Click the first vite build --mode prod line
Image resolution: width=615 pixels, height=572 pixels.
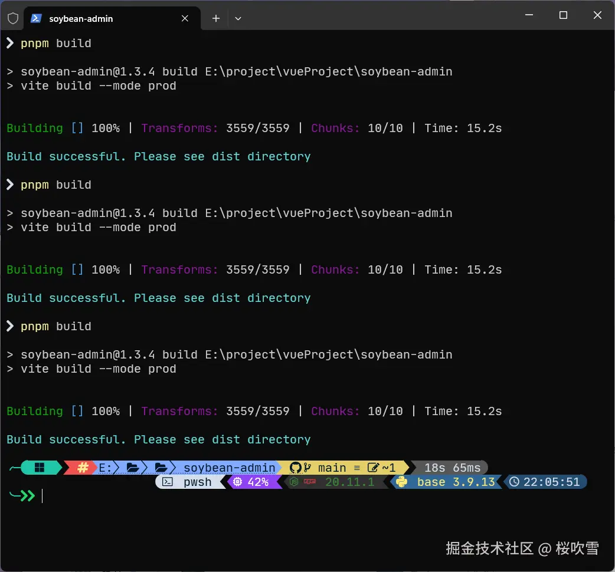(99, 86)
